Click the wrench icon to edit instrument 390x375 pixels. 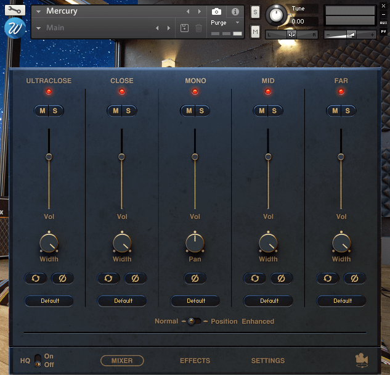[14, 10]
